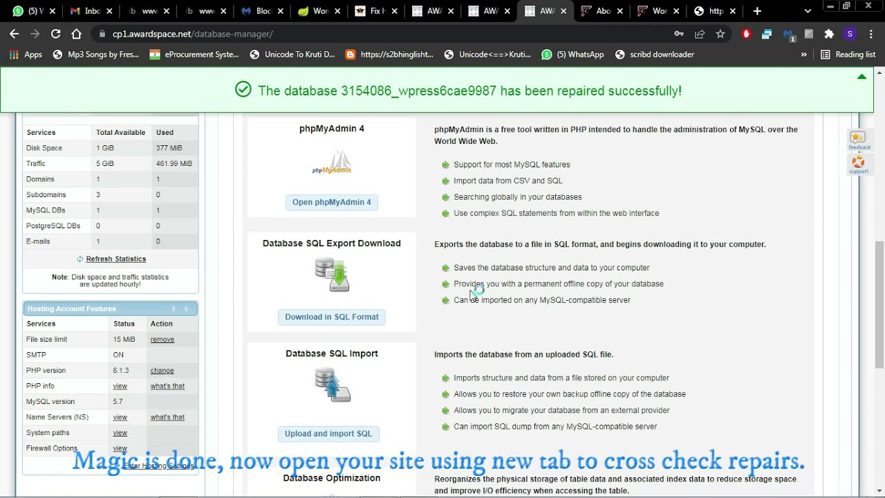Image resolution: width=885 pixels, height=498 pixels.
Task: Open (5) WhatsApp bookmark
Action: [x=572, y=55]
